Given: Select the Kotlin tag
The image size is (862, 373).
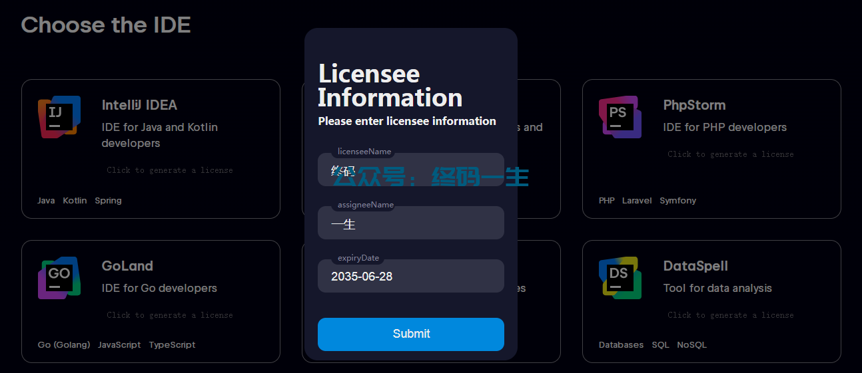Looking at the screenshot, I should (75, 201).
